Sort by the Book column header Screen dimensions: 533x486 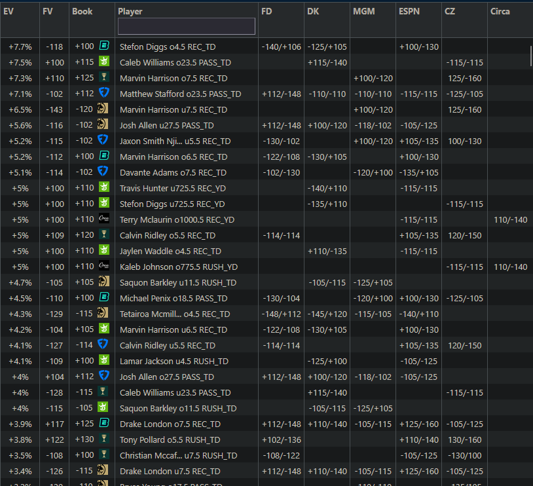(83, 12)
